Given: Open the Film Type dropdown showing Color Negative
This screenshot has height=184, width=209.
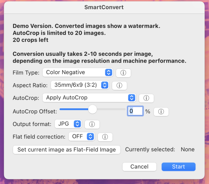Looking at the screenshot, I should pyautogui.click(x=78, y=72).
